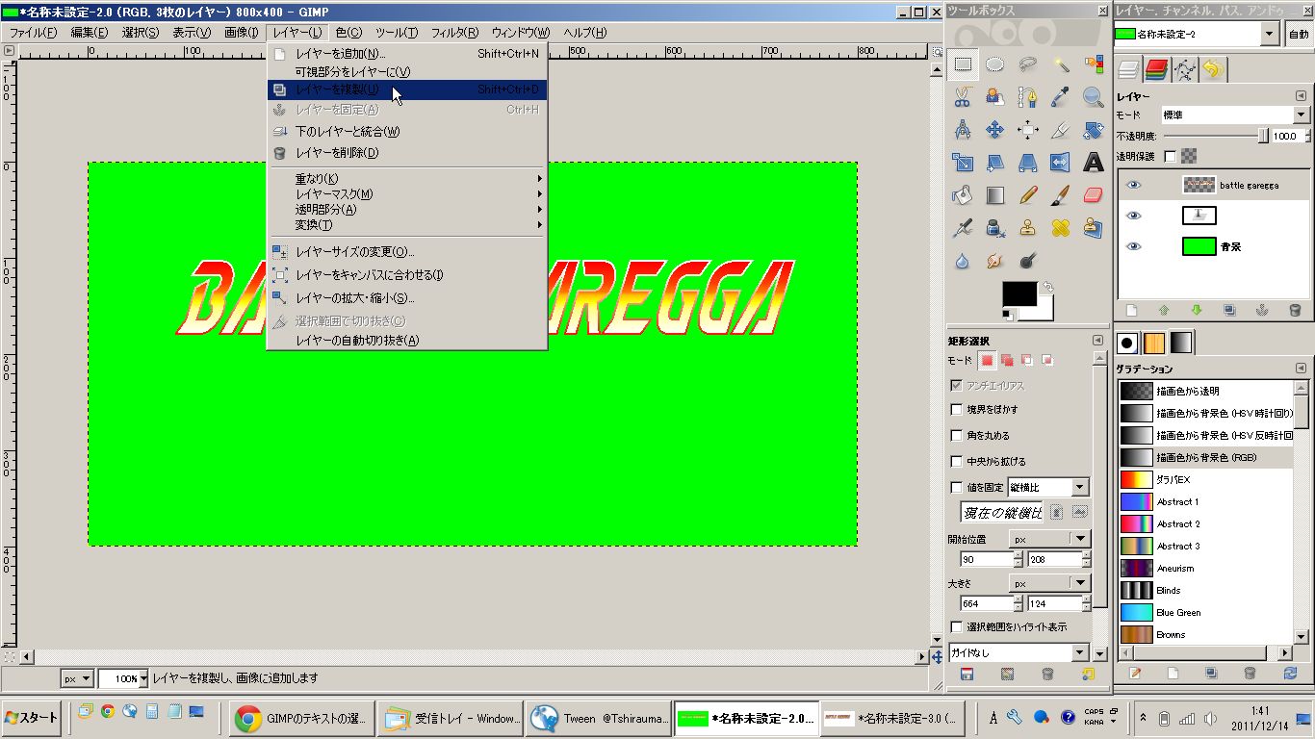Enable the 透明保護 lock alpha checkbox
1315x739 pixels.
point(1170,156)
